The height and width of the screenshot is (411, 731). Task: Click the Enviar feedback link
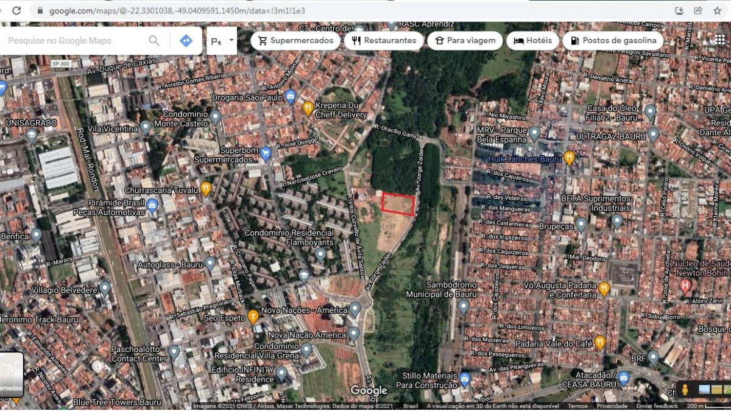[x=657, y=406]
